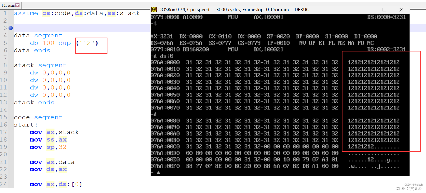The image size is (426, 193).
Task: Click 'data ends' on line 6
Action: click(x=32, y=50)
